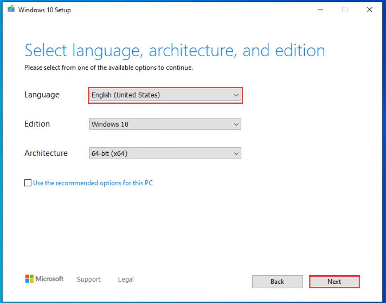This screenshot has width=386, height=303.
Task: Go Back to previous setup page
Action: point(277,281)
